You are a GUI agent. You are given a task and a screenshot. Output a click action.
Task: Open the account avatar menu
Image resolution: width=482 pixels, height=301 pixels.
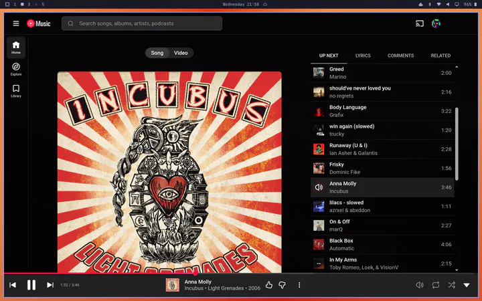(x=436, y=23)
